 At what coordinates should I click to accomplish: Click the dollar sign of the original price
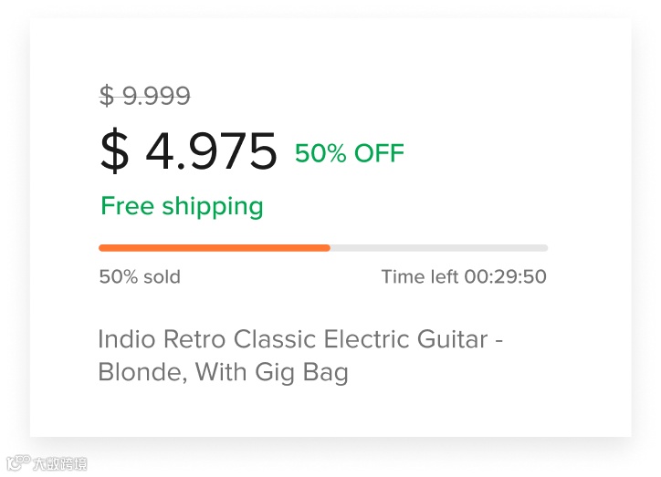[x=107, y=96]
